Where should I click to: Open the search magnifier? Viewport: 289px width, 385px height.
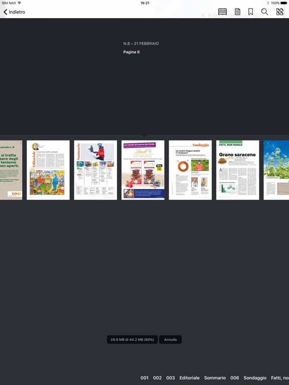264,12
